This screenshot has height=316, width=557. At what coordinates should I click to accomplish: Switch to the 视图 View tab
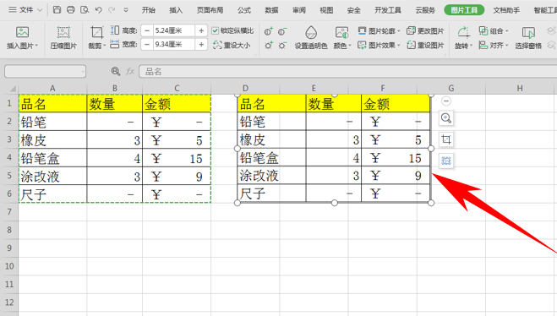[326, 10]
